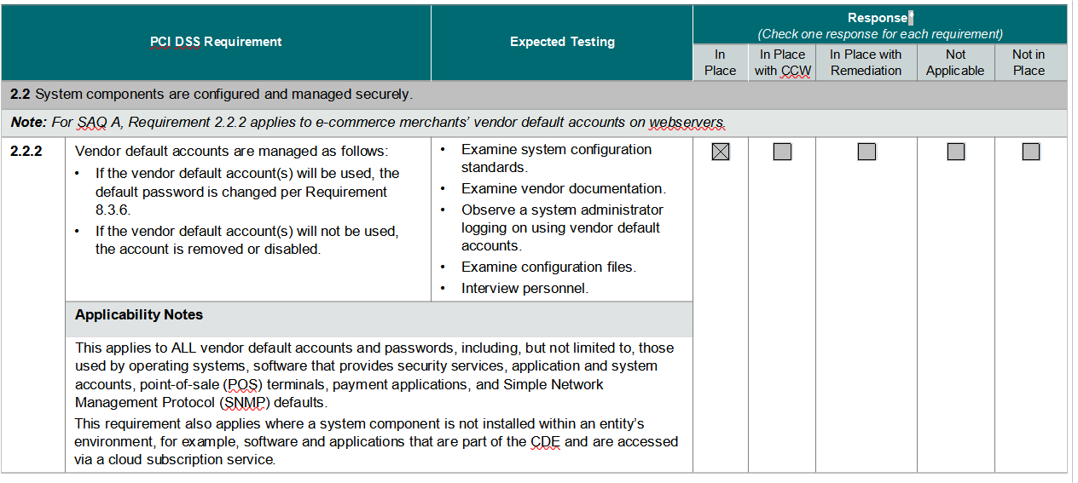Check the In Place with Remediation checkbox
The image size is (1078, 483).
[866, 152]
